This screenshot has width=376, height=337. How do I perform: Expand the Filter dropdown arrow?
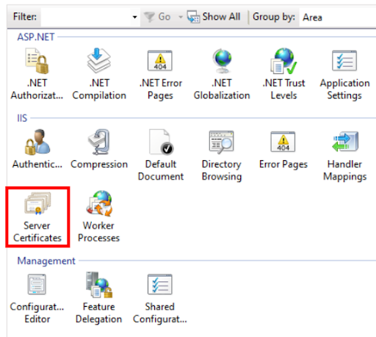coord(135,17)
